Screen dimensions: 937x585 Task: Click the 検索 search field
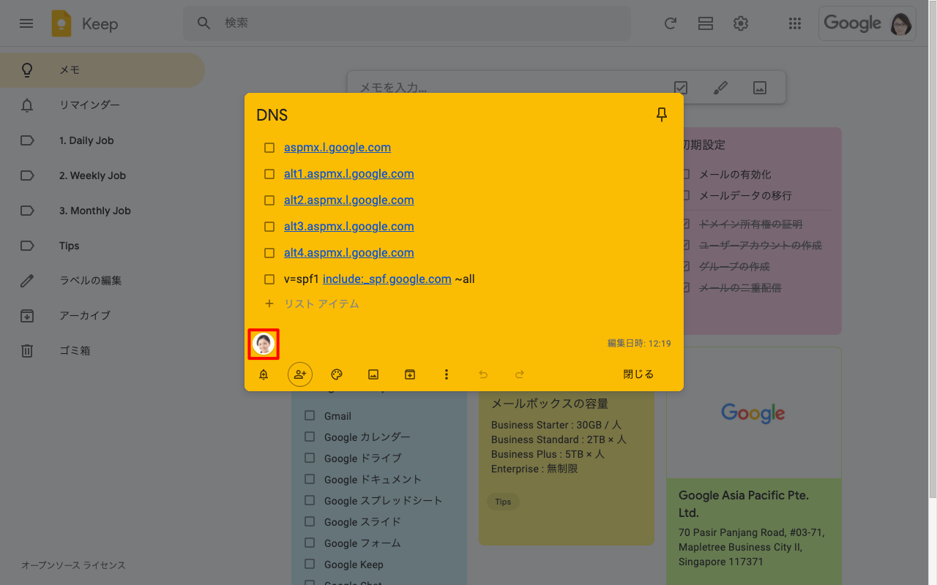coord(407,23)
